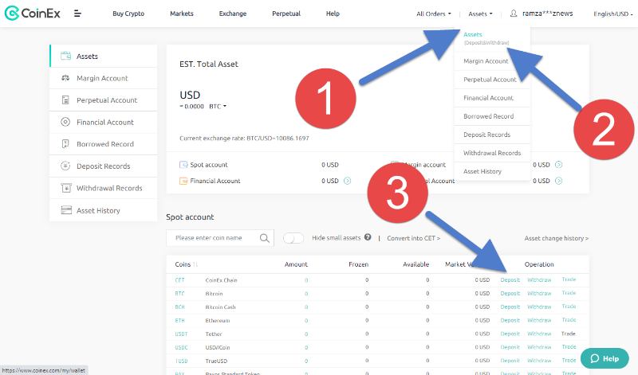638x375 pixels.
Task: Open Convert into CET link
Action: (x=413, y=238)
